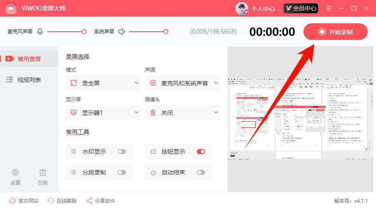This screenshot has height=209, width=376.
Task: Click the 分享软件 share icon
Action: (89, 201)
